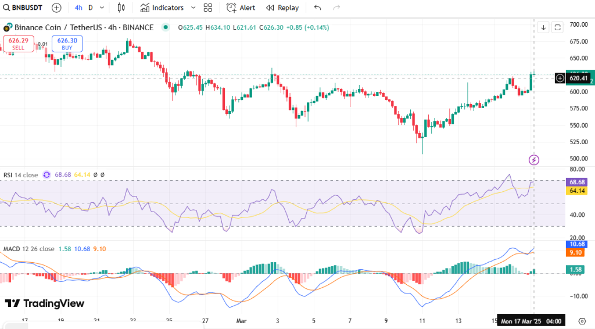
Task: Click the +0.85 (+0.14%) change value
Action: (308, 27)
